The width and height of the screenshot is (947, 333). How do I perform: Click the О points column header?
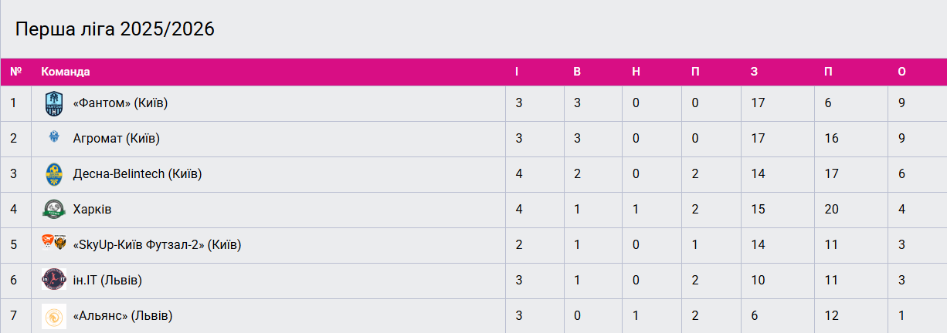tap(901, 72)
